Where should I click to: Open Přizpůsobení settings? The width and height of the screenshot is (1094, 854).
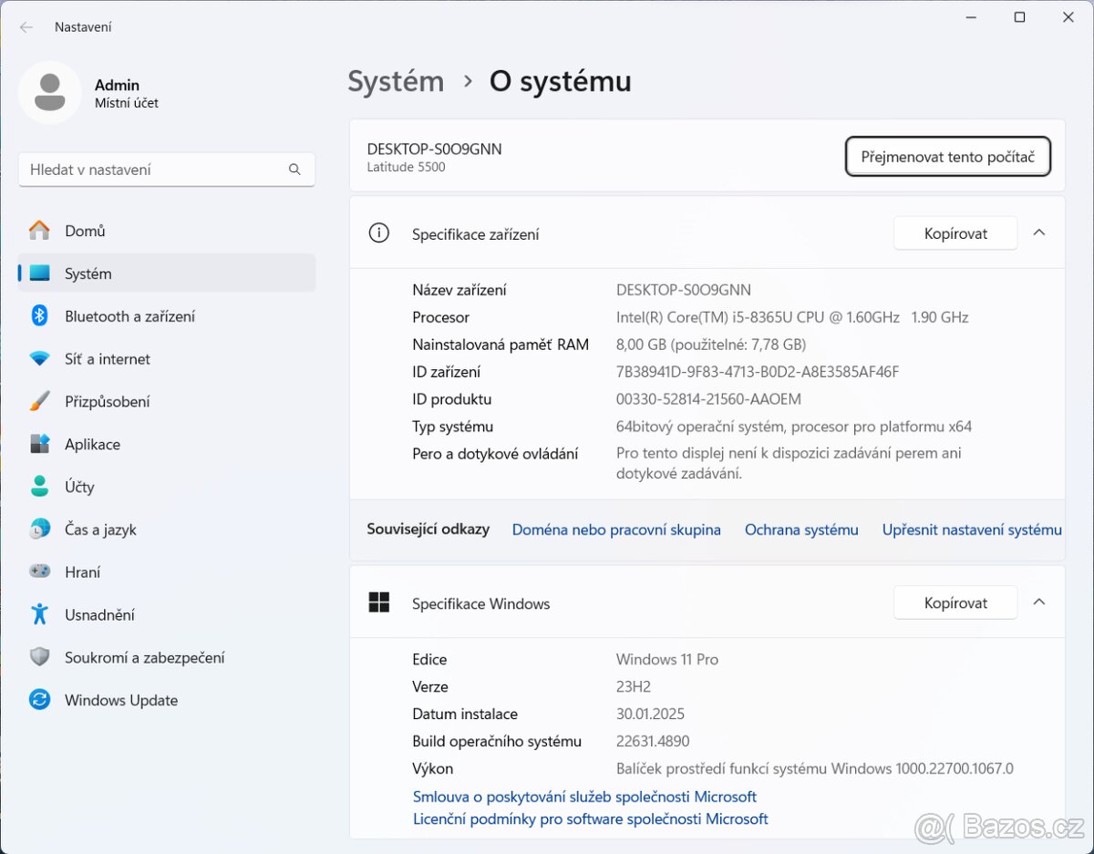[x=167, y=401]
